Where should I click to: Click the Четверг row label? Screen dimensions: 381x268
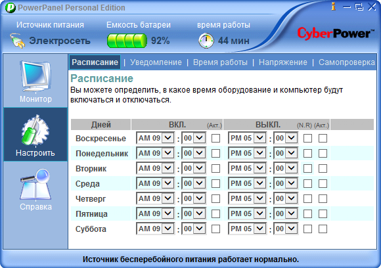pos(91,199)
